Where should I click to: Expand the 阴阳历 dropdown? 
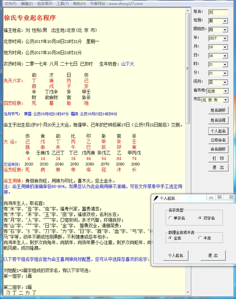[x=225, y=30]
